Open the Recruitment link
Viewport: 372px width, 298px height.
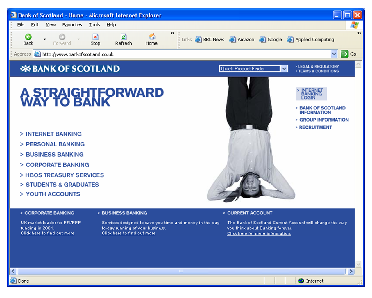coord(314,127)
